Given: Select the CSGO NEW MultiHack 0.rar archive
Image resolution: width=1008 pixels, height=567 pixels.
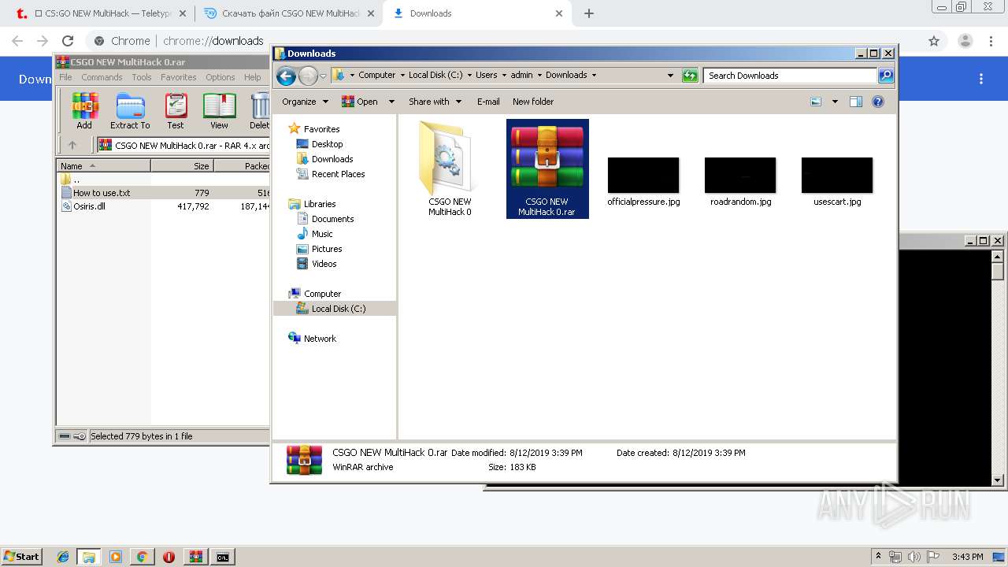Looking at the screenshot, I should point(547,169).
